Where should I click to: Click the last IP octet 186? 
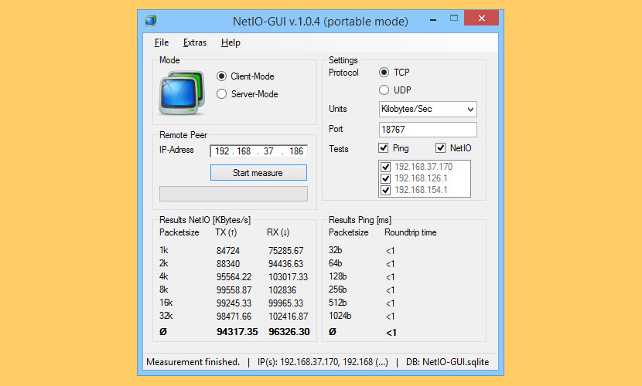296,151
